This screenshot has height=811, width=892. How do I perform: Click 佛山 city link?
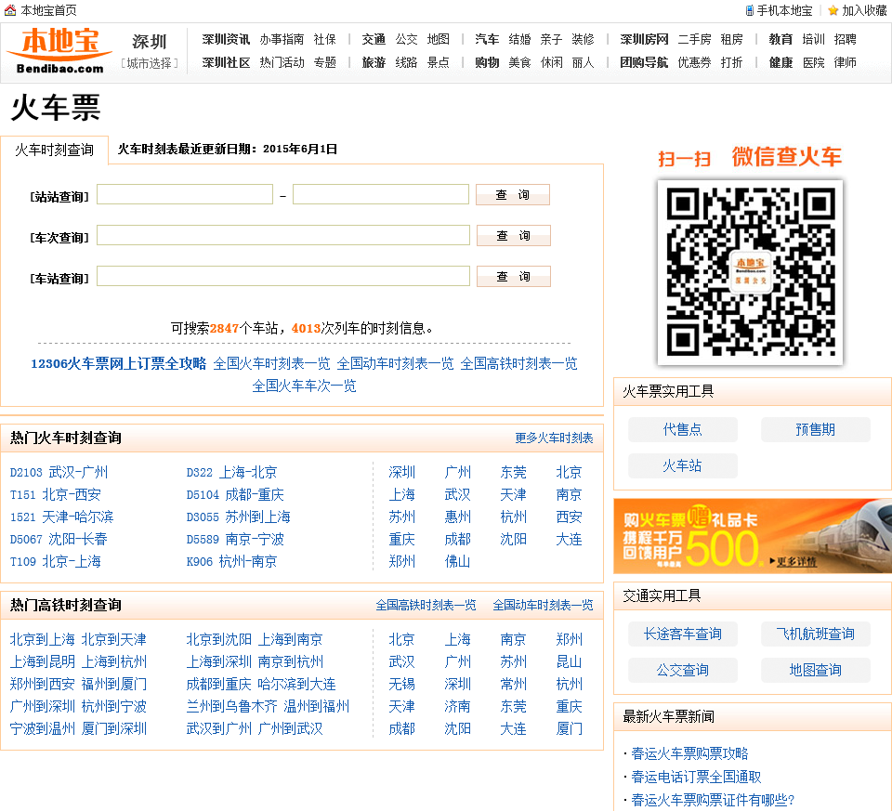(x=457, y=562)
